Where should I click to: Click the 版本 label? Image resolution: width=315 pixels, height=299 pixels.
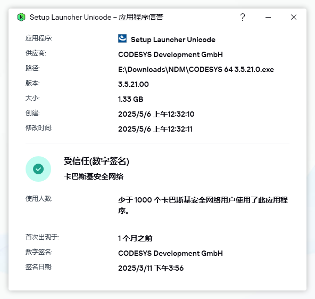coord(32,83)
